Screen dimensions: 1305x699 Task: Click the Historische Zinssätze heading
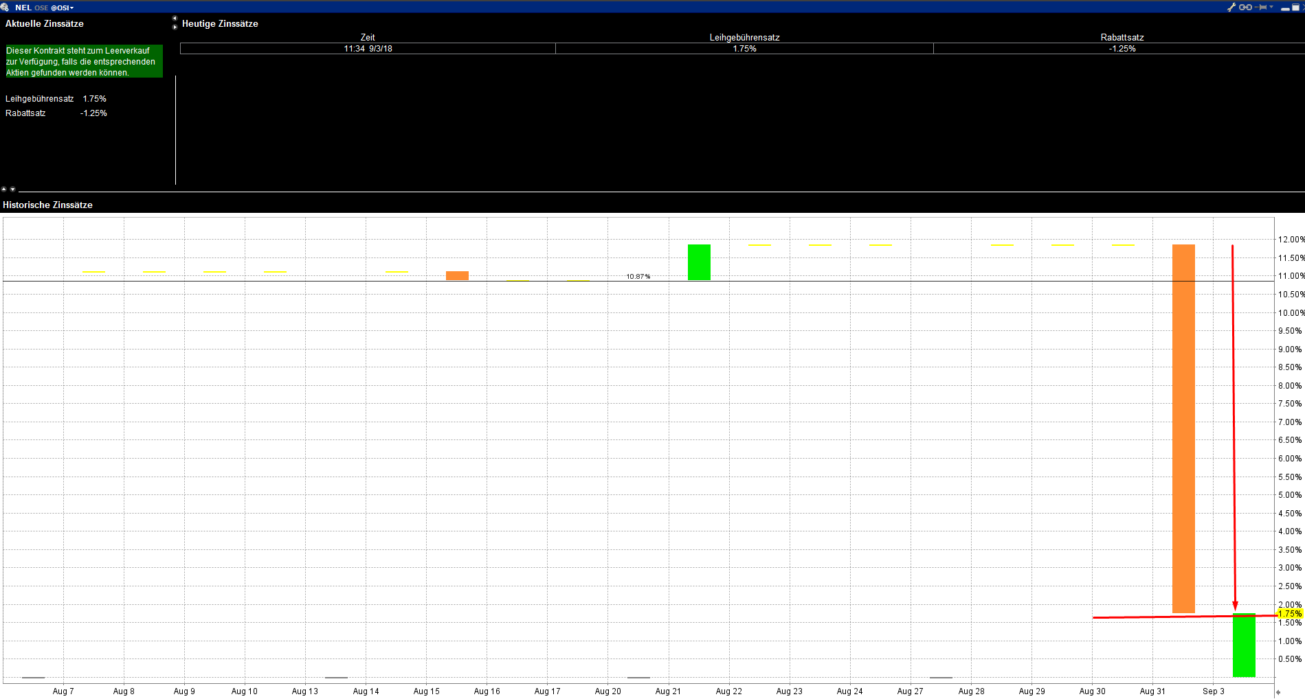pos(47,205)
